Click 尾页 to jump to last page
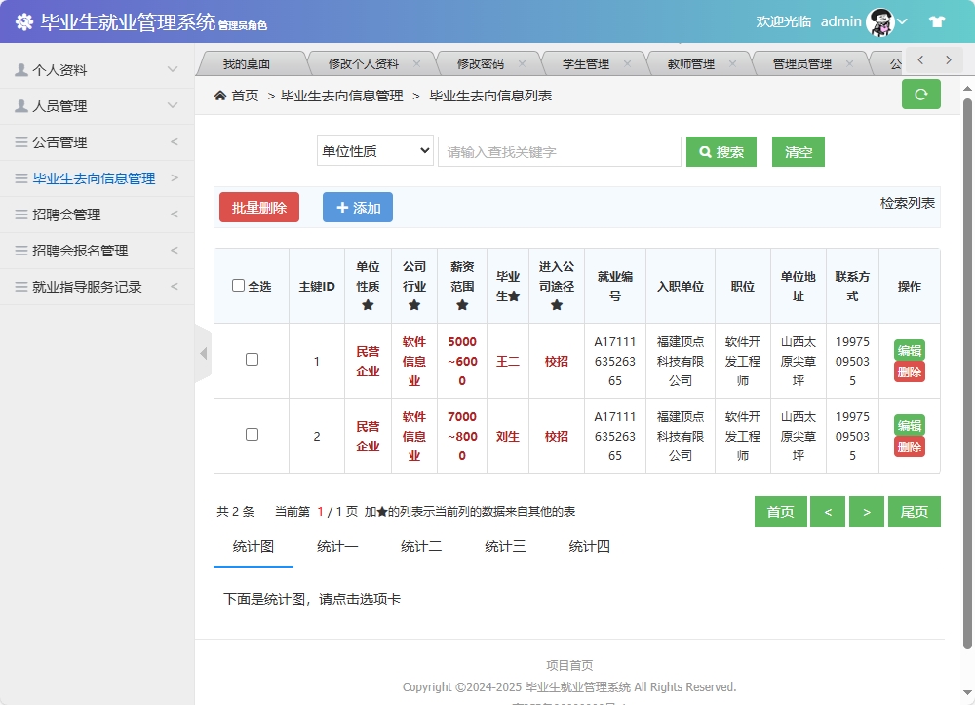The image size is (975, 705). pyautogui.click(x=914, y=511)
